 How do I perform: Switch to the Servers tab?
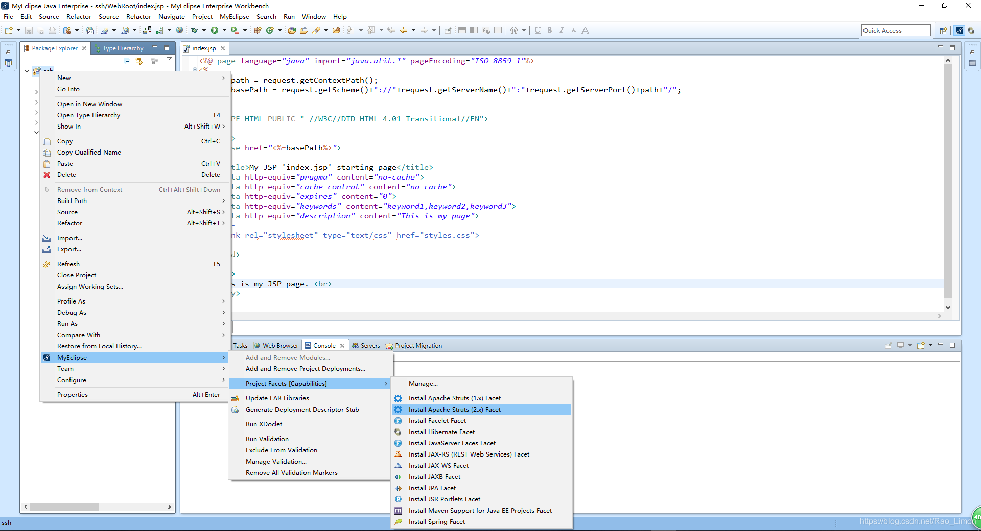[366, 345]
